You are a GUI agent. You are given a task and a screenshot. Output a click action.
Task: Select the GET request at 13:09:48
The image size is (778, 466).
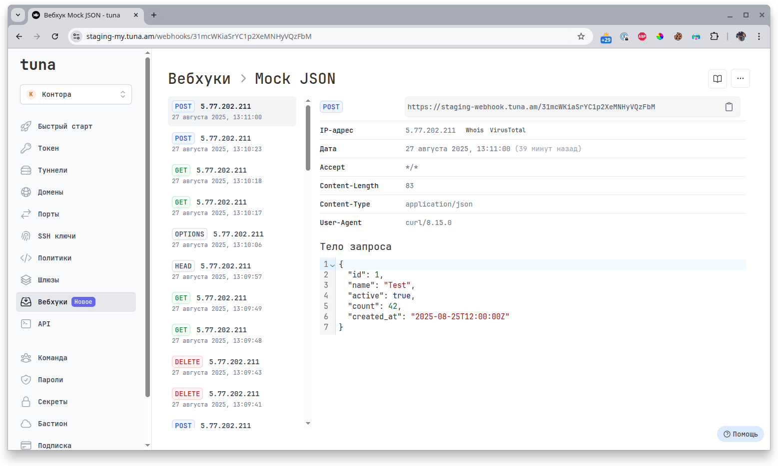click(232, 335)
